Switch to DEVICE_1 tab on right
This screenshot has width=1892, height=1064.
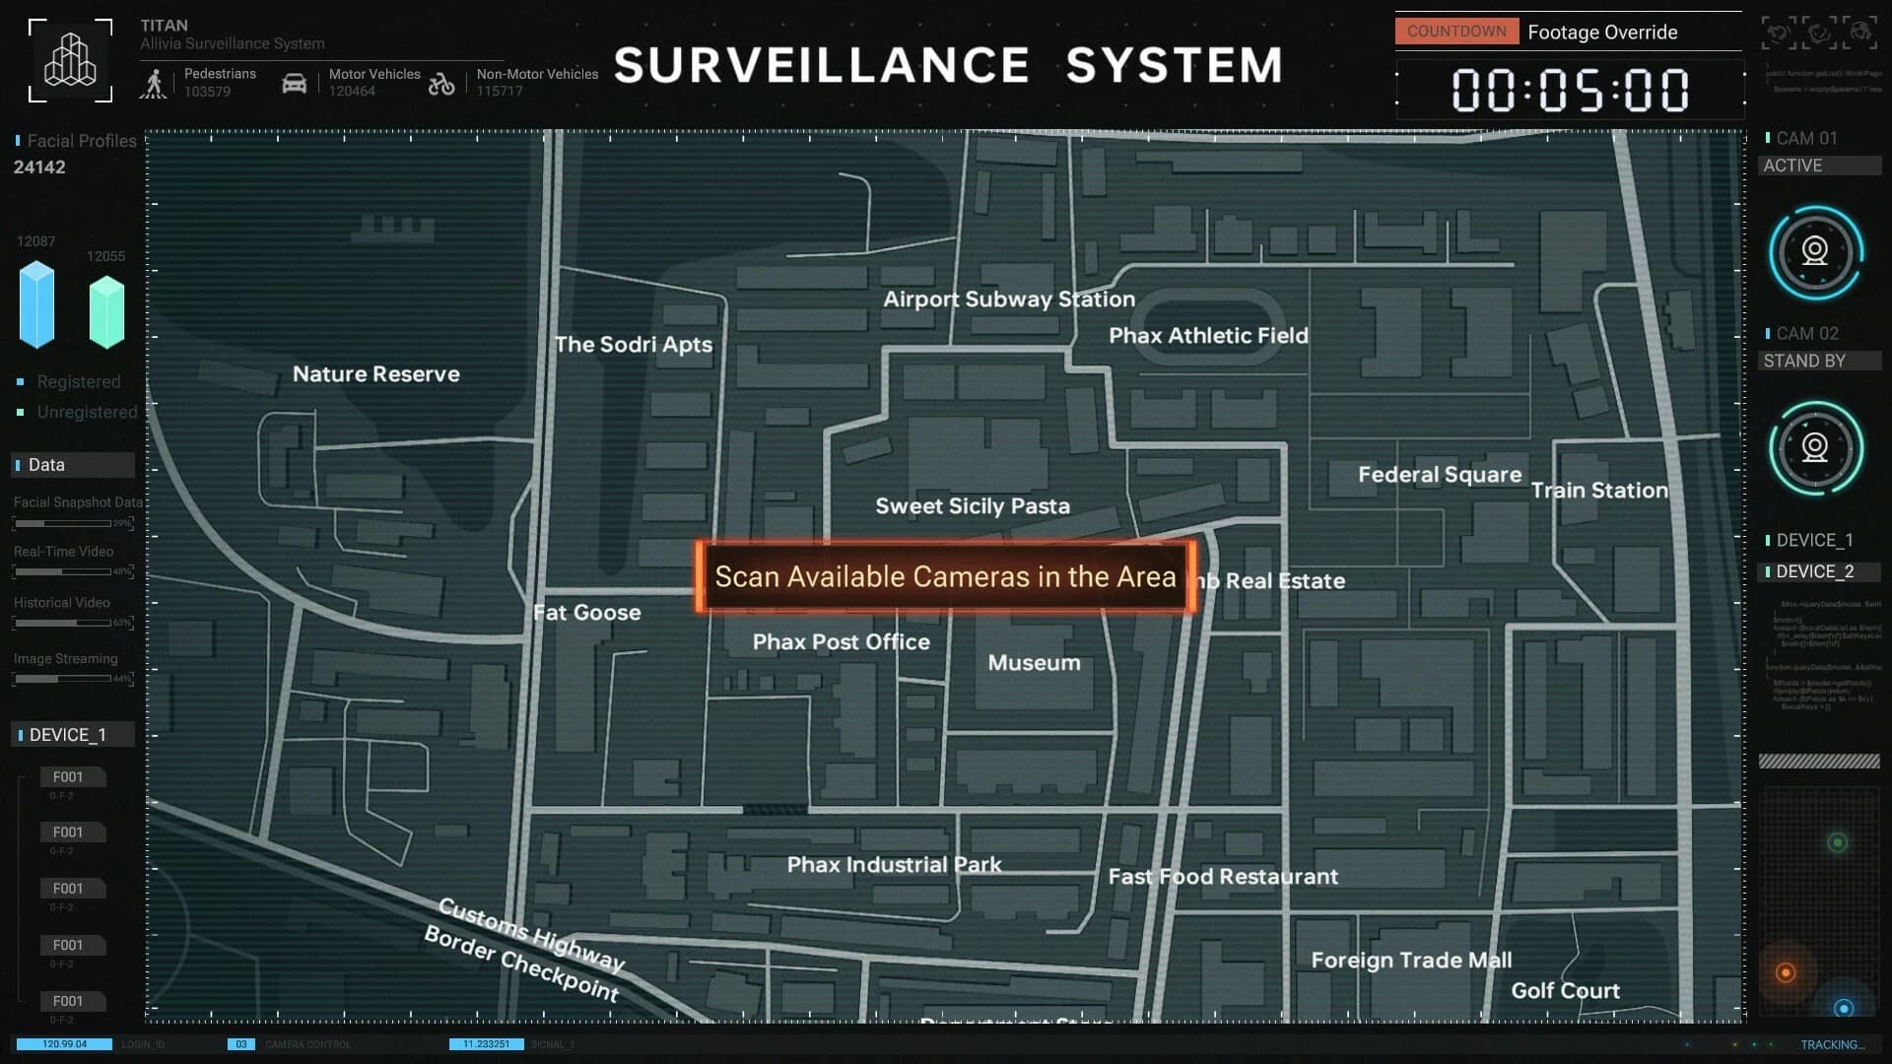tap(1813, 540)
